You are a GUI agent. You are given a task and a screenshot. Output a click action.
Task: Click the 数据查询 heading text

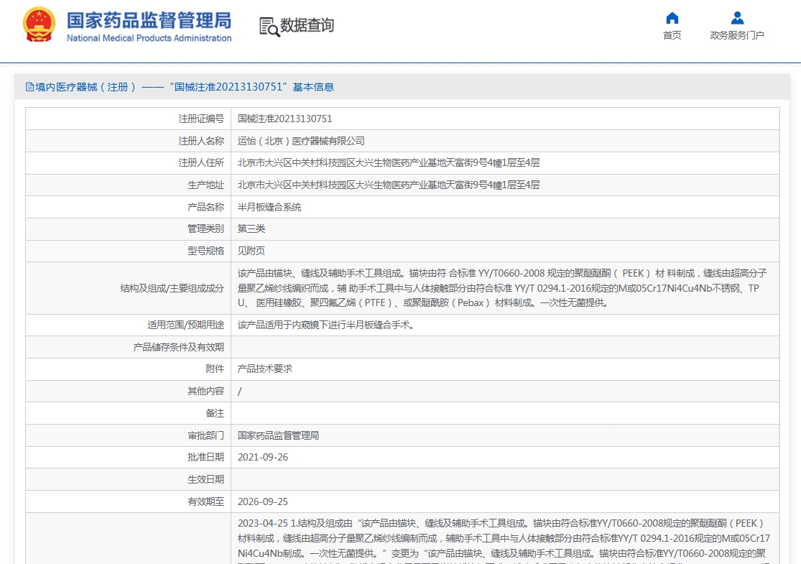pos(307,25)
